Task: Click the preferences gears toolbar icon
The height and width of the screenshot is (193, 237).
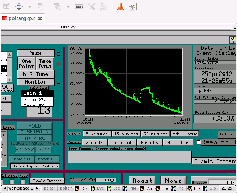Action: (104, 7)
